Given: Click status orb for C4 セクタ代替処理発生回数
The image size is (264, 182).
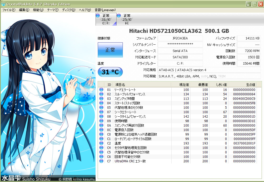Looking at the screenshot, I should point(101,148).
